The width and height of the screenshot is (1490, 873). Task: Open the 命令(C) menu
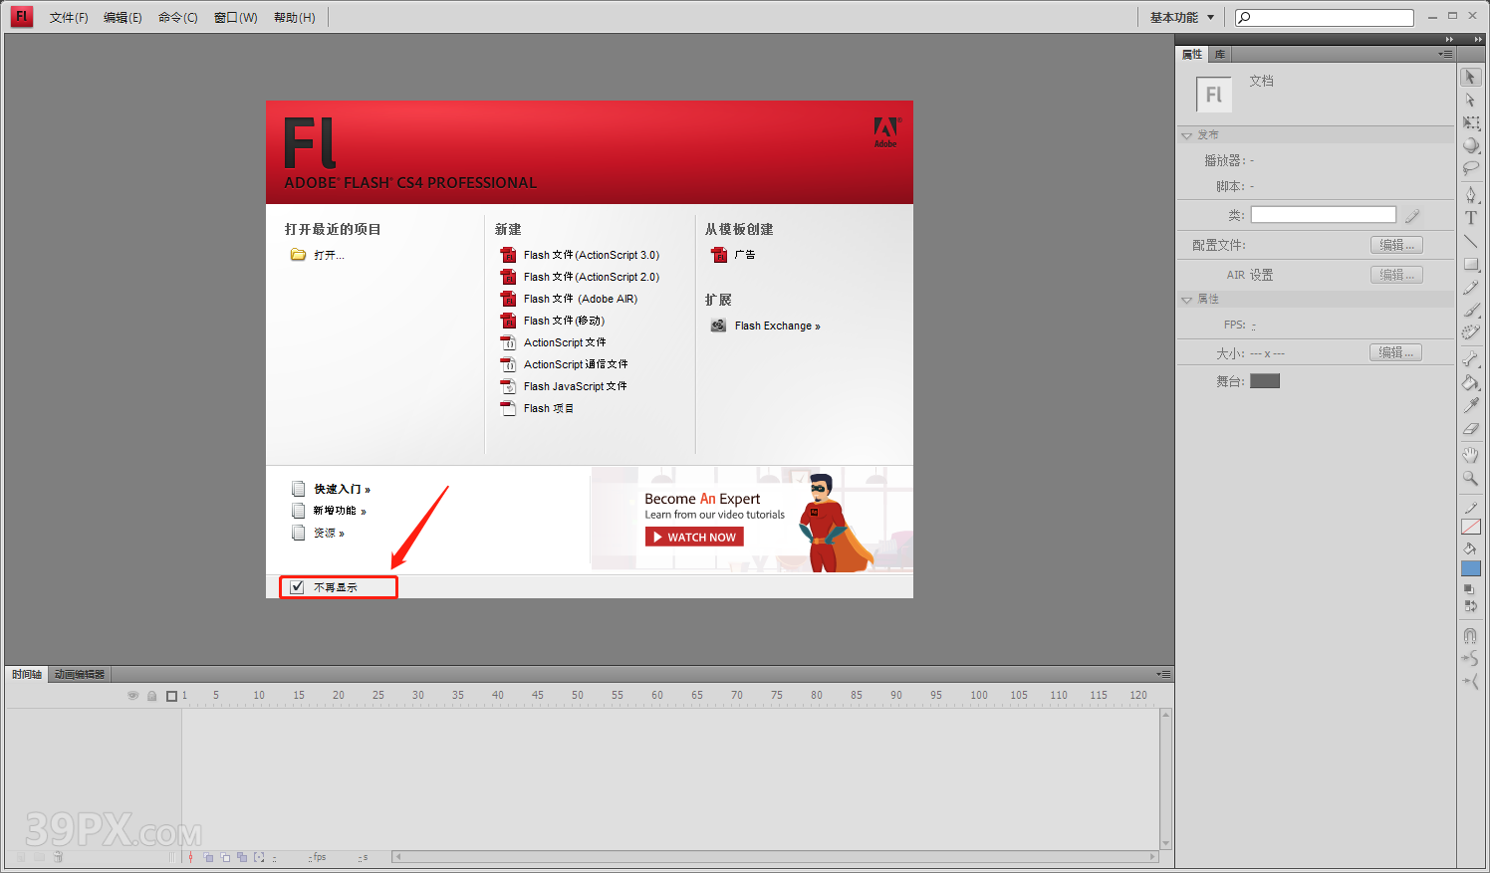(x=177, y=17)
